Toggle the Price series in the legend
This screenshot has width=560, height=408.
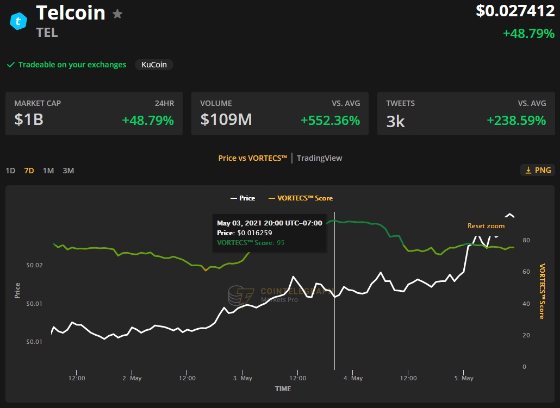[243, 198]
